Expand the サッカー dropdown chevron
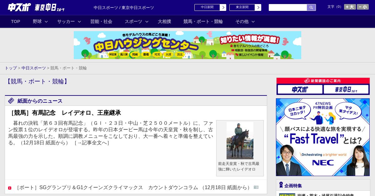Viewport: 375px width, 196px height. click(79, 21)
